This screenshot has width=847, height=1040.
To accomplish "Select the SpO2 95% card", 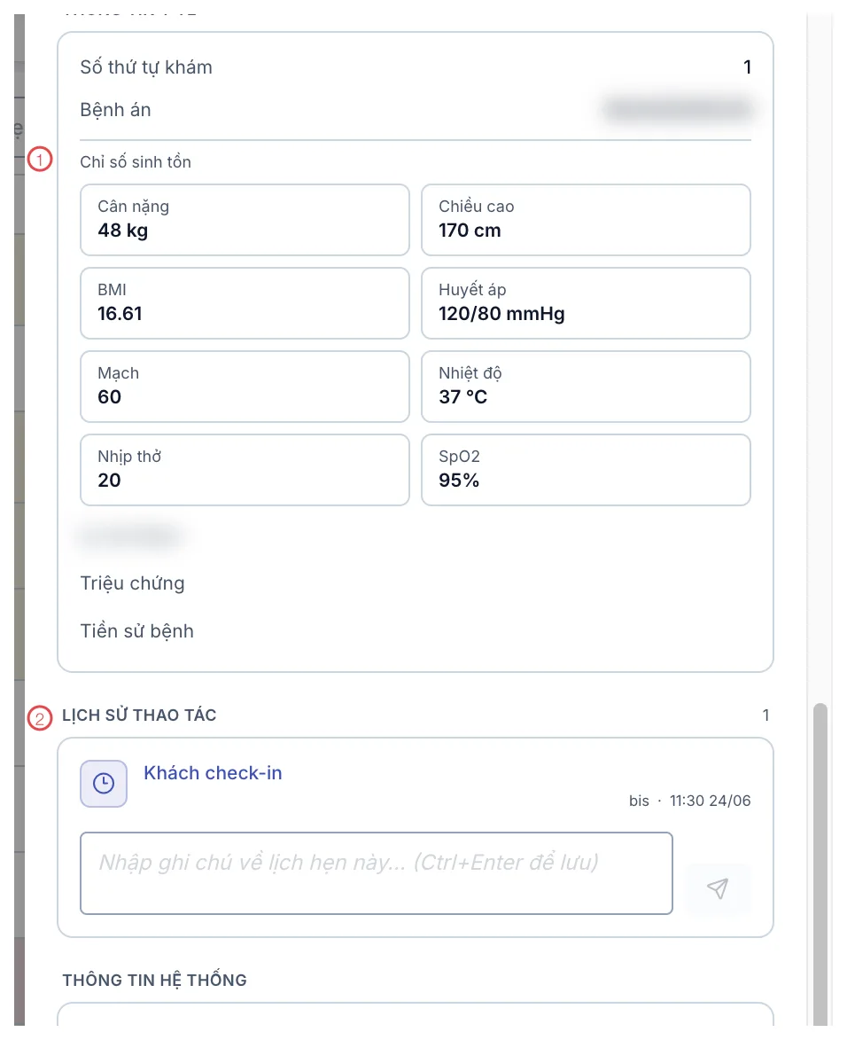I will [586, 470].
